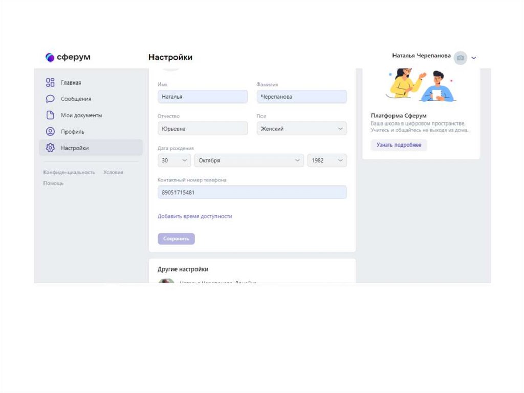Click the Sferum logo icon
The image size is (524, 393).
(x=50, y=57)
